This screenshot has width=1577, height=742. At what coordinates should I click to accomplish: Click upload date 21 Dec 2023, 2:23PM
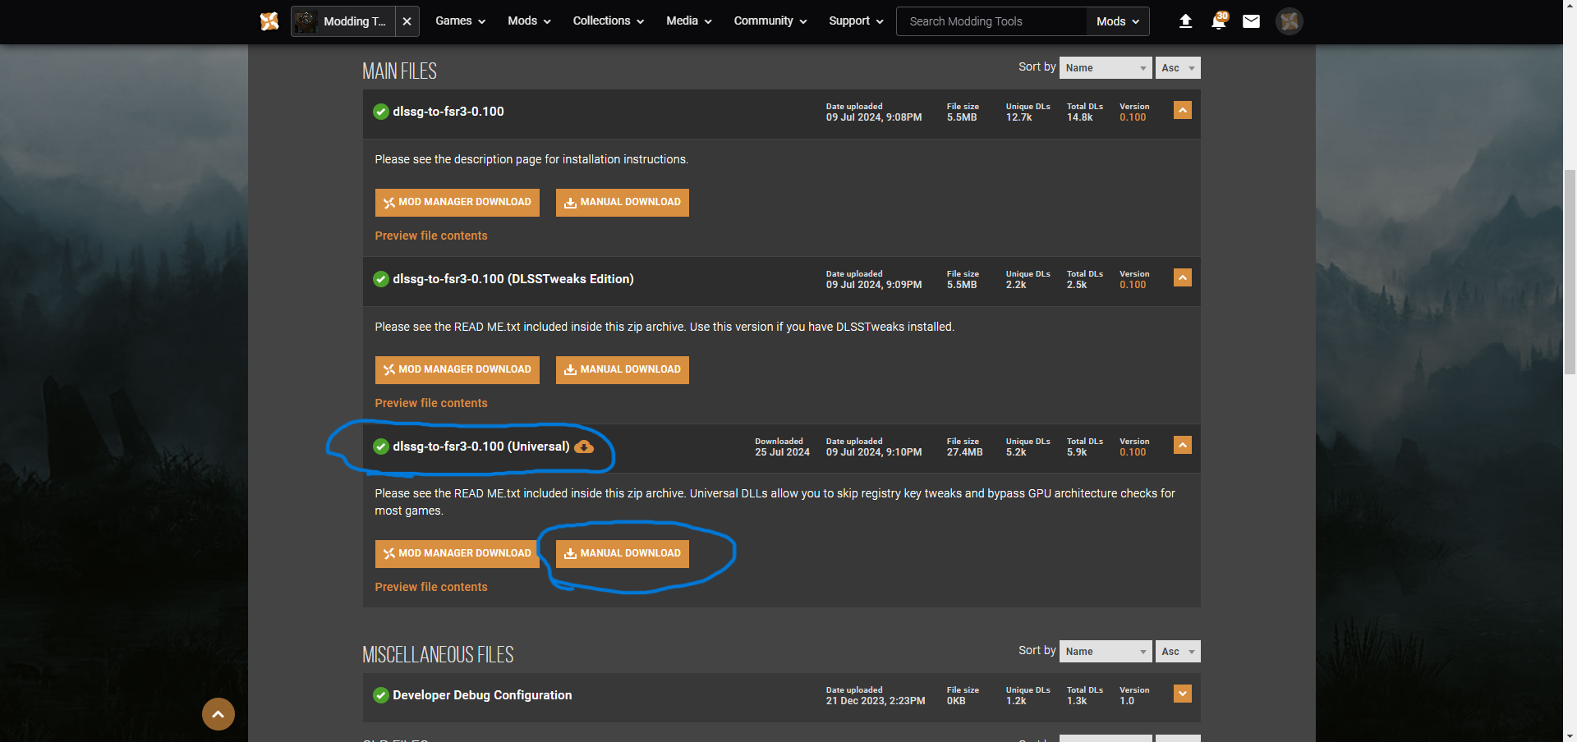pyautogui.click(x=876, y=701)
